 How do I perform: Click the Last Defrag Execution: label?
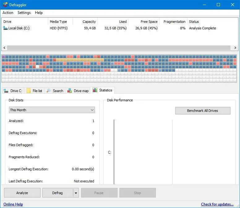(x=26, y=181)
